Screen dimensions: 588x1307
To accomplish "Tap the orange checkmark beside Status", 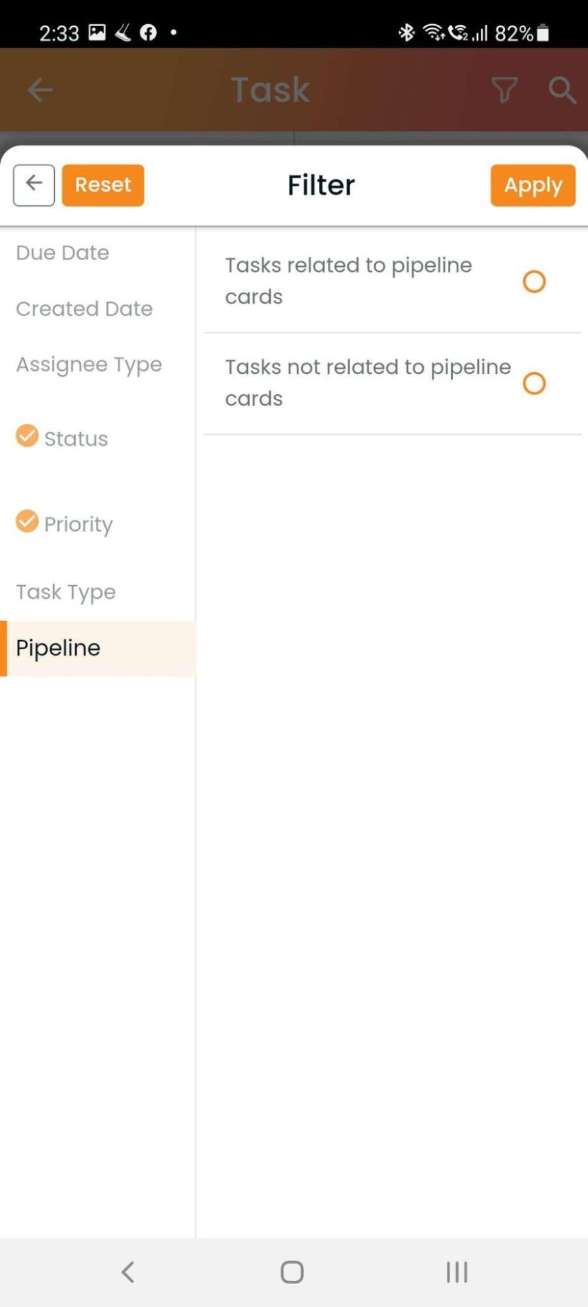I will [x=27, y=435].
